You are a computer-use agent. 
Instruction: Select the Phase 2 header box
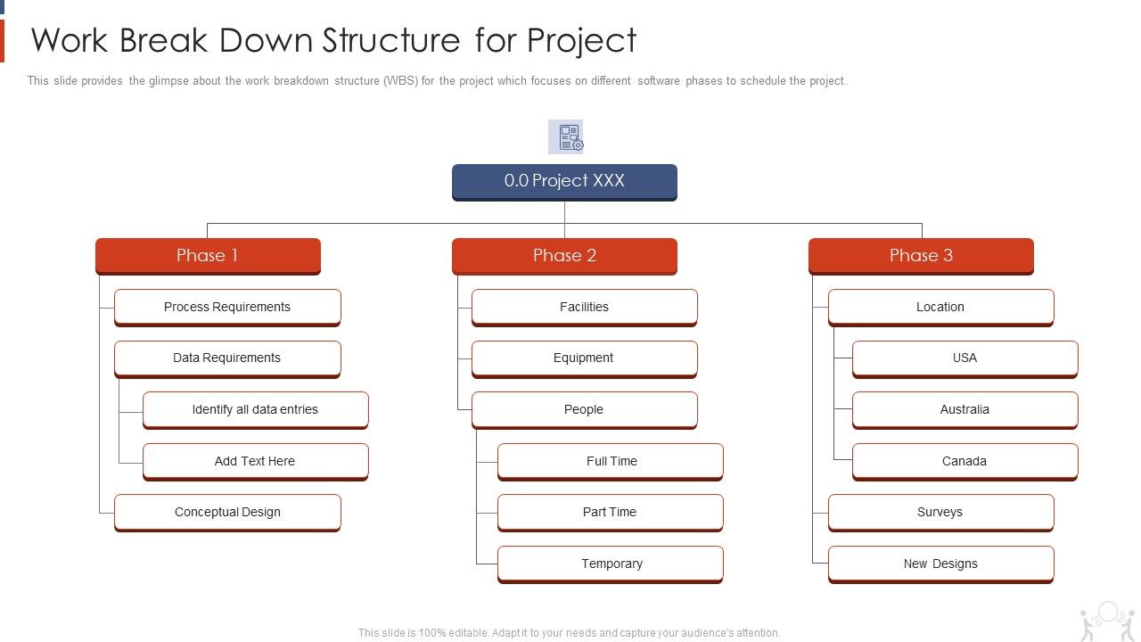click(564, 256)
